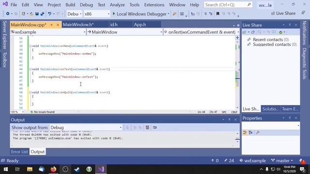The width and height of the screenshot is (310, 174).
Task: Open Steam from the taskbar
Action: click(77, 169)
